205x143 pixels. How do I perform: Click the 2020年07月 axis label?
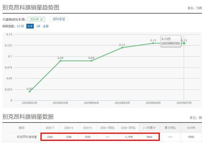(184, 103)
